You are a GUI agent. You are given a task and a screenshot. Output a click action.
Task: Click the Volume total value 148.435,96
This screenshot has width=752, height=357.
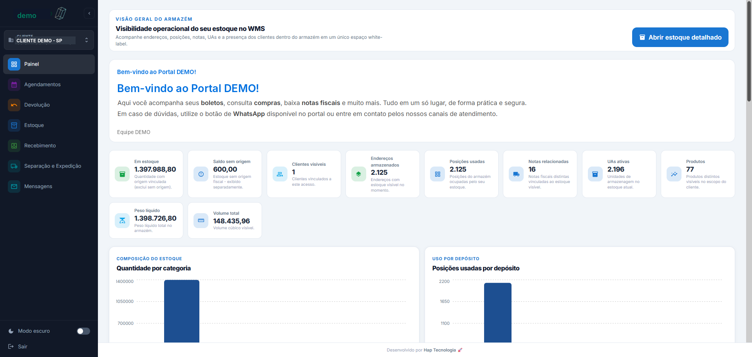pyautogui.click(x=231, y=221)
